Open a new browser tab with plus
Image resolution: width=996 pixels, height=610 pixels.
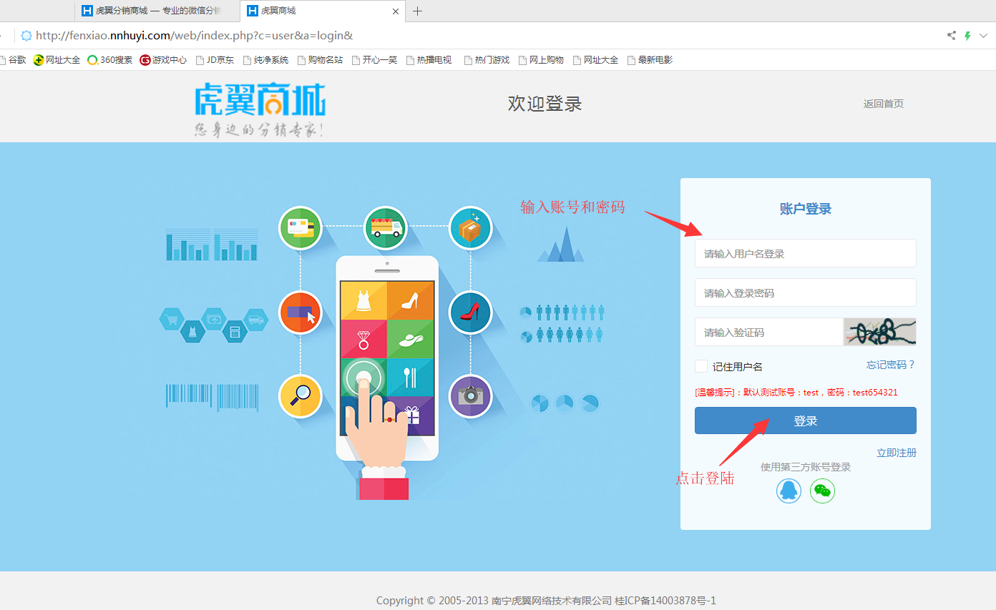[x=418, y=11]
